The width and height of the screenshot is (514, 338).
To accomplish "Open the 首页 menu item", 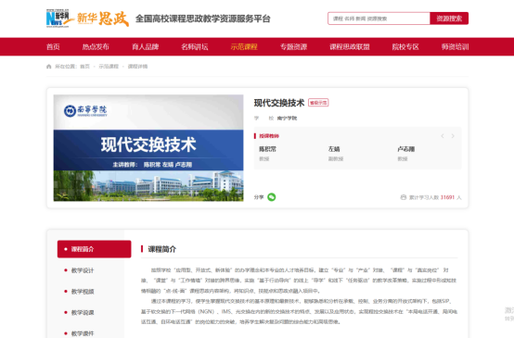I will click(53, 47).
